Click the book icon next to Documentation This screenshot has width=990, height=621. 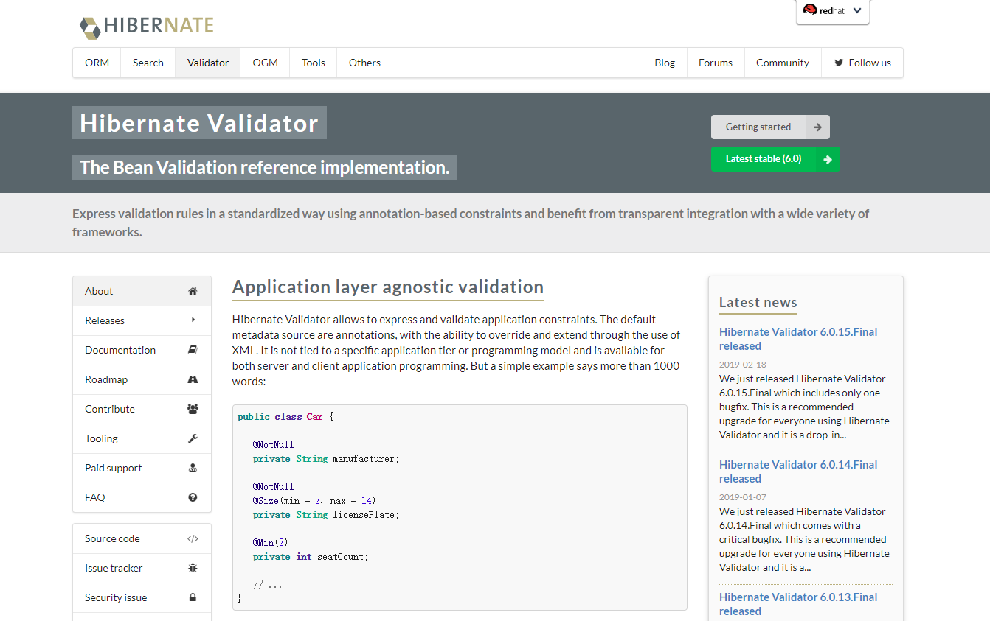(x=193, y=350)
